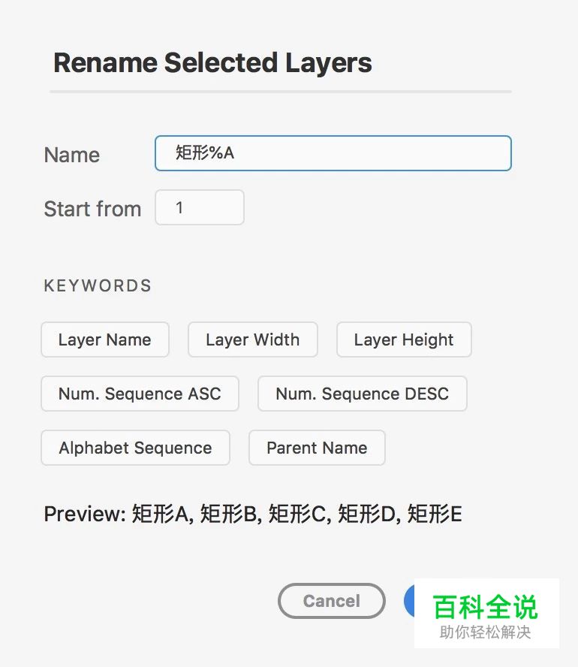This screenshot has width=578, height=667.
Task: Insert the Alphabet Sequence keyword
Action: click(134, 448)
